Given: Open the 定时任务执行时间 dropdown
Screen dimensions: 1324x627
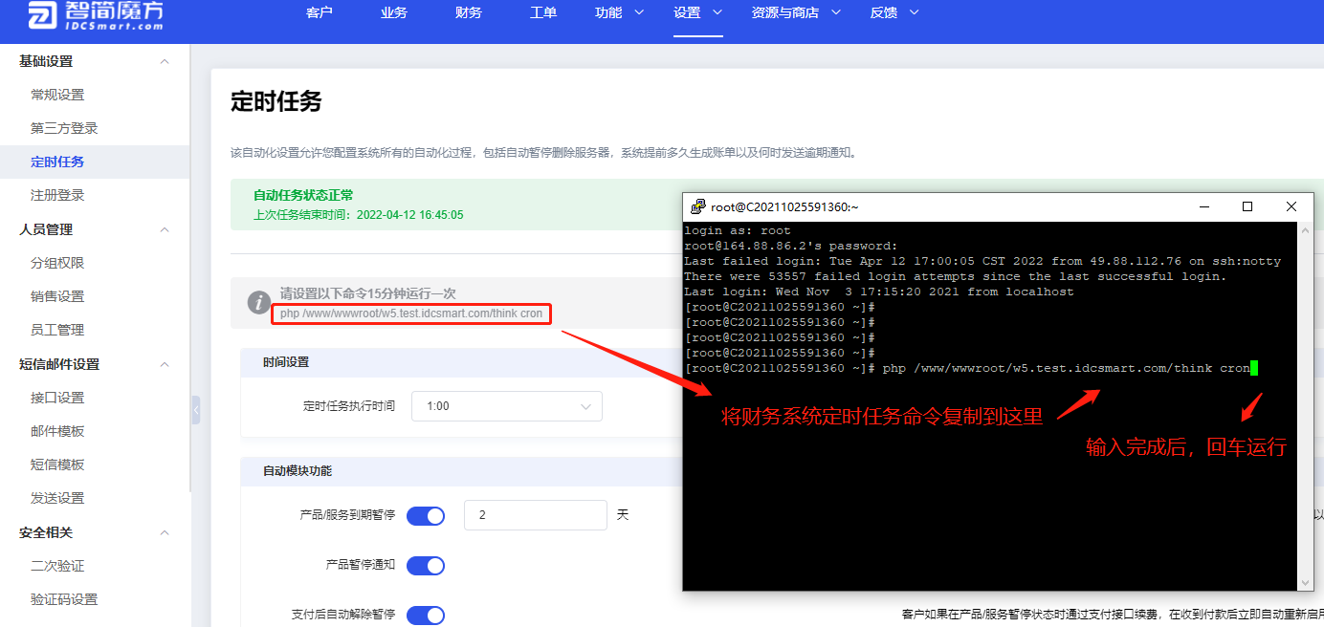Looking at the screenshot, I should coord(507,406).
